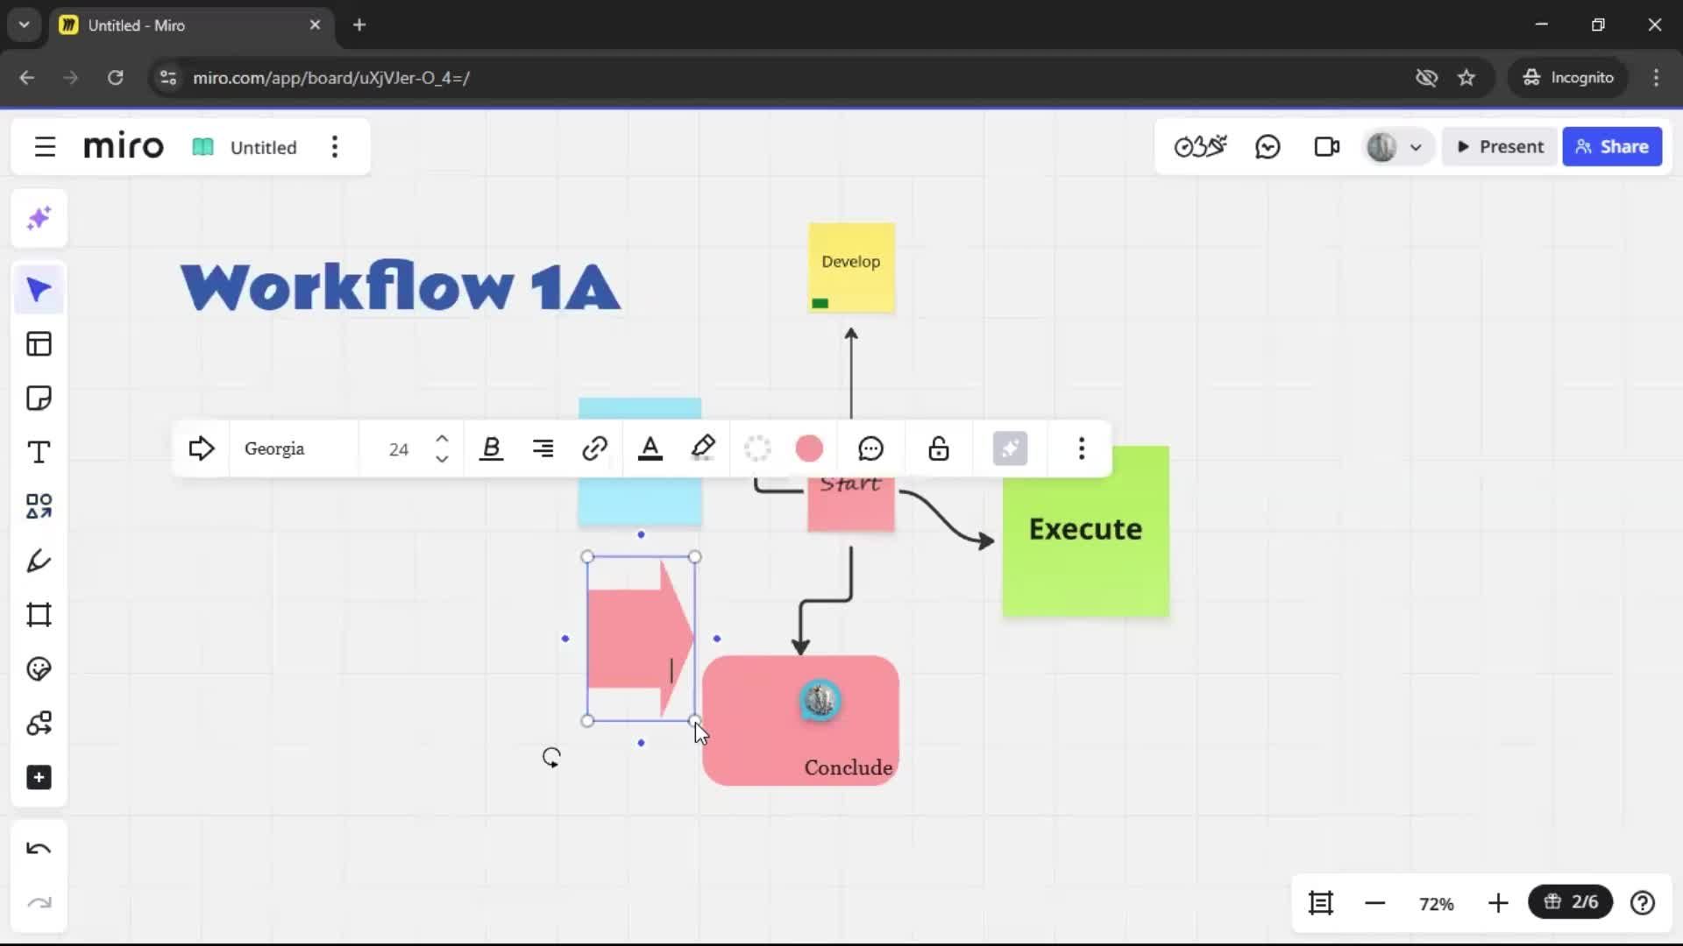The height and width of the screenshot is (946, 1683).
Task: Select the Pen drawing tool
Action: (39, 561)
